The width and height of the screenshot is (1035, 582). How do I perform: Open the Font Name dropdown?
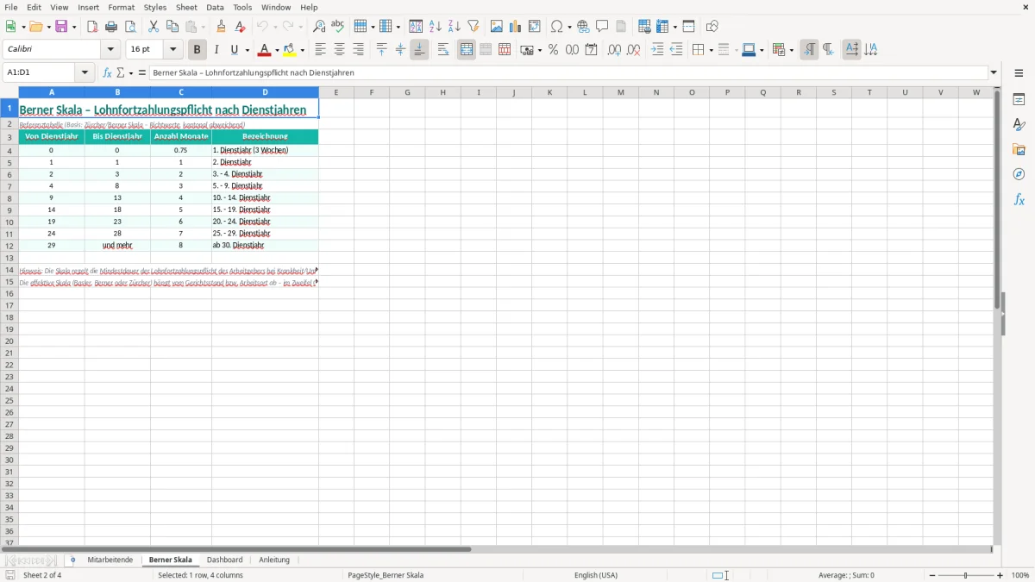[111, 50]
